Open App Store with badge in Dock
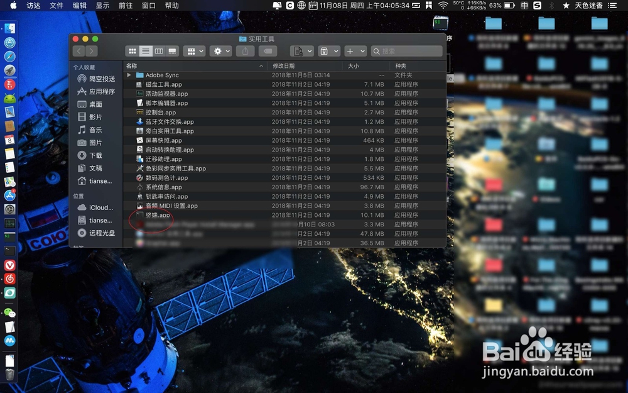Screen dimensions: 628x393 (9, 196)
